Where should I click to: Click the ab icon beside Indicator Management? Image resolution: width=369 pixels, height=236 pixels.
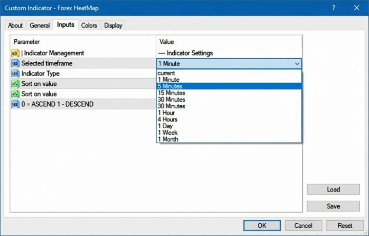click(15, 53)
